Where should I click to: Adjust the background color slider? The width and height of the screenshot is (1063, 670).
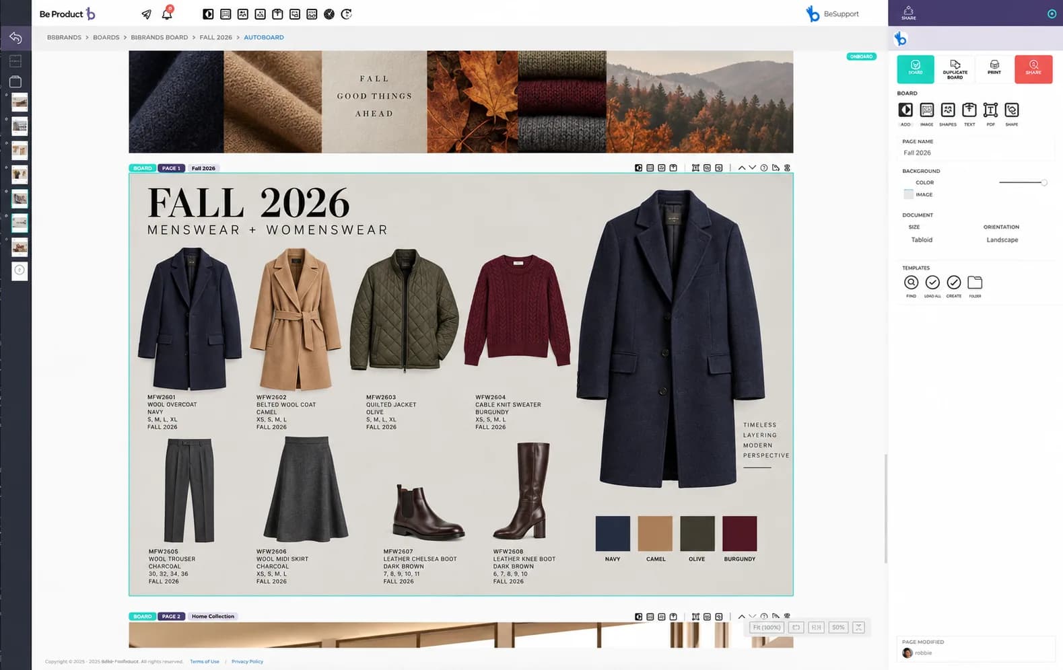click(x=1023, y=182)
